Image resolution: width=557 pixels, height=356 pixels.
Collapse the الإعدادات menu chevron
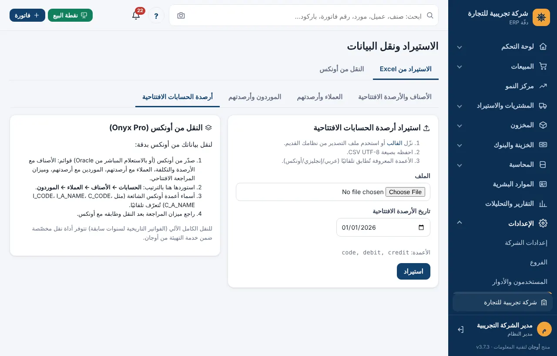460,222
